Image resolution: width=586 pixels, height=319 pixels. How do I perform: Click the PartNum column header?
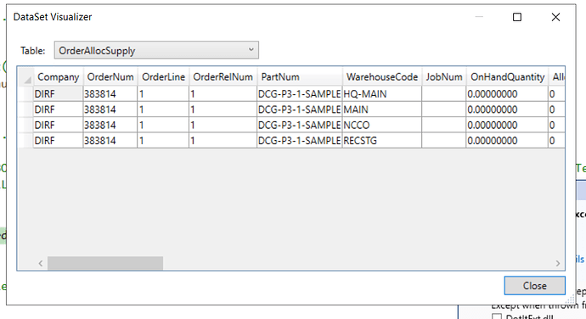point(300,77)
